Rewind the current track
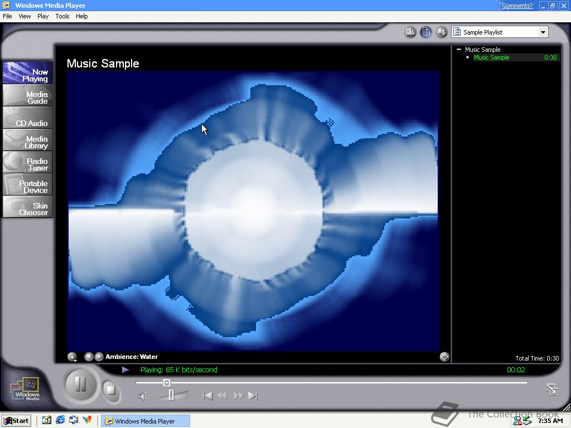 point(222,396)
